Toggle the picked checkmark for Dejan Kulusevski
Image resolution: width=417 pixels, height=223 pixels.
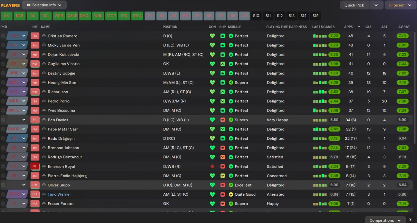tap(3, 55)
